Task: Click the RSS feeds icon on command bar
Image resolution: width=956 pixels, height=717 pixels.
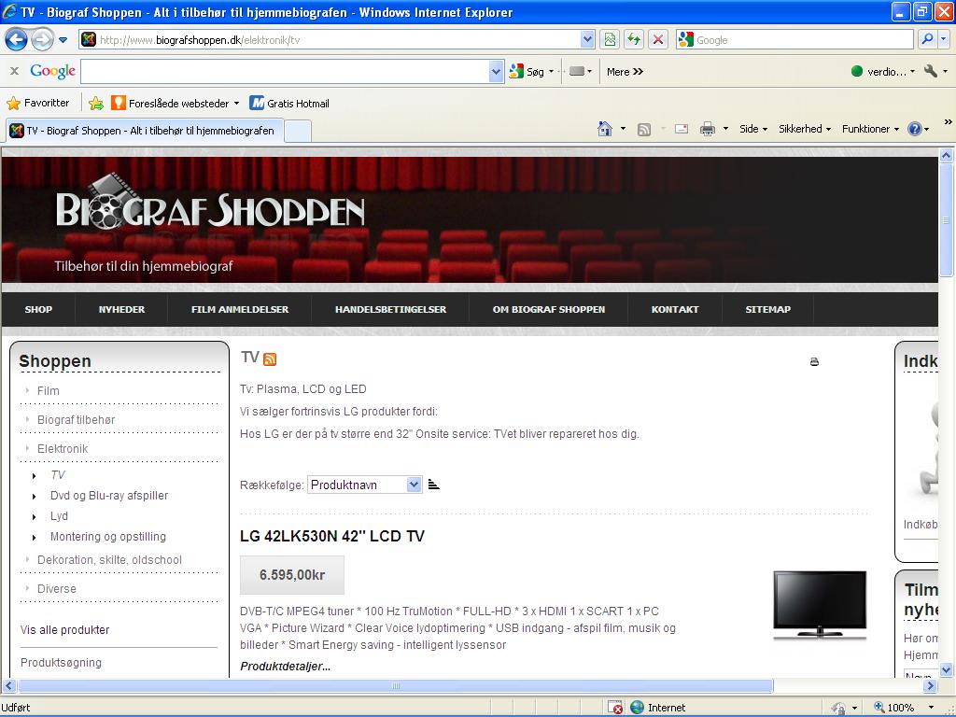Action: point(644,129)
